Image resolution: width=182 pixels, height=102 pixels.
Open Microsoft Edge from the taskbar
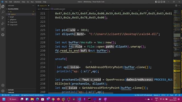(x=37, y=99)
